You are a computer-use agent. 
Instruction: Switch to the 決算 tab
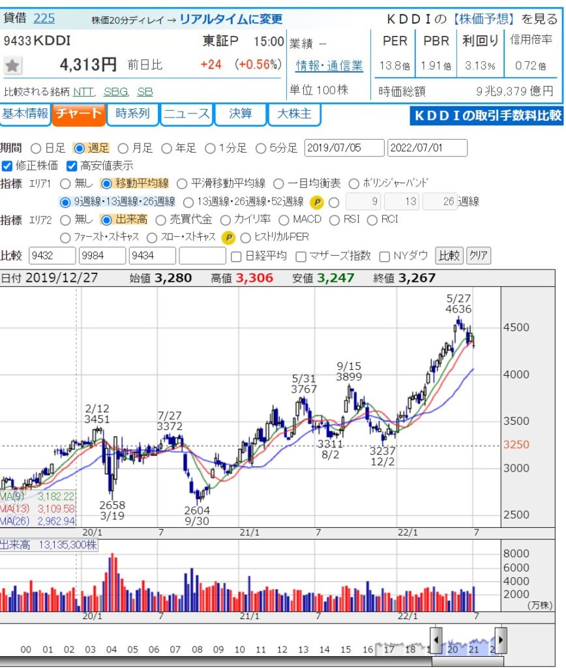(x=240, y=114)
